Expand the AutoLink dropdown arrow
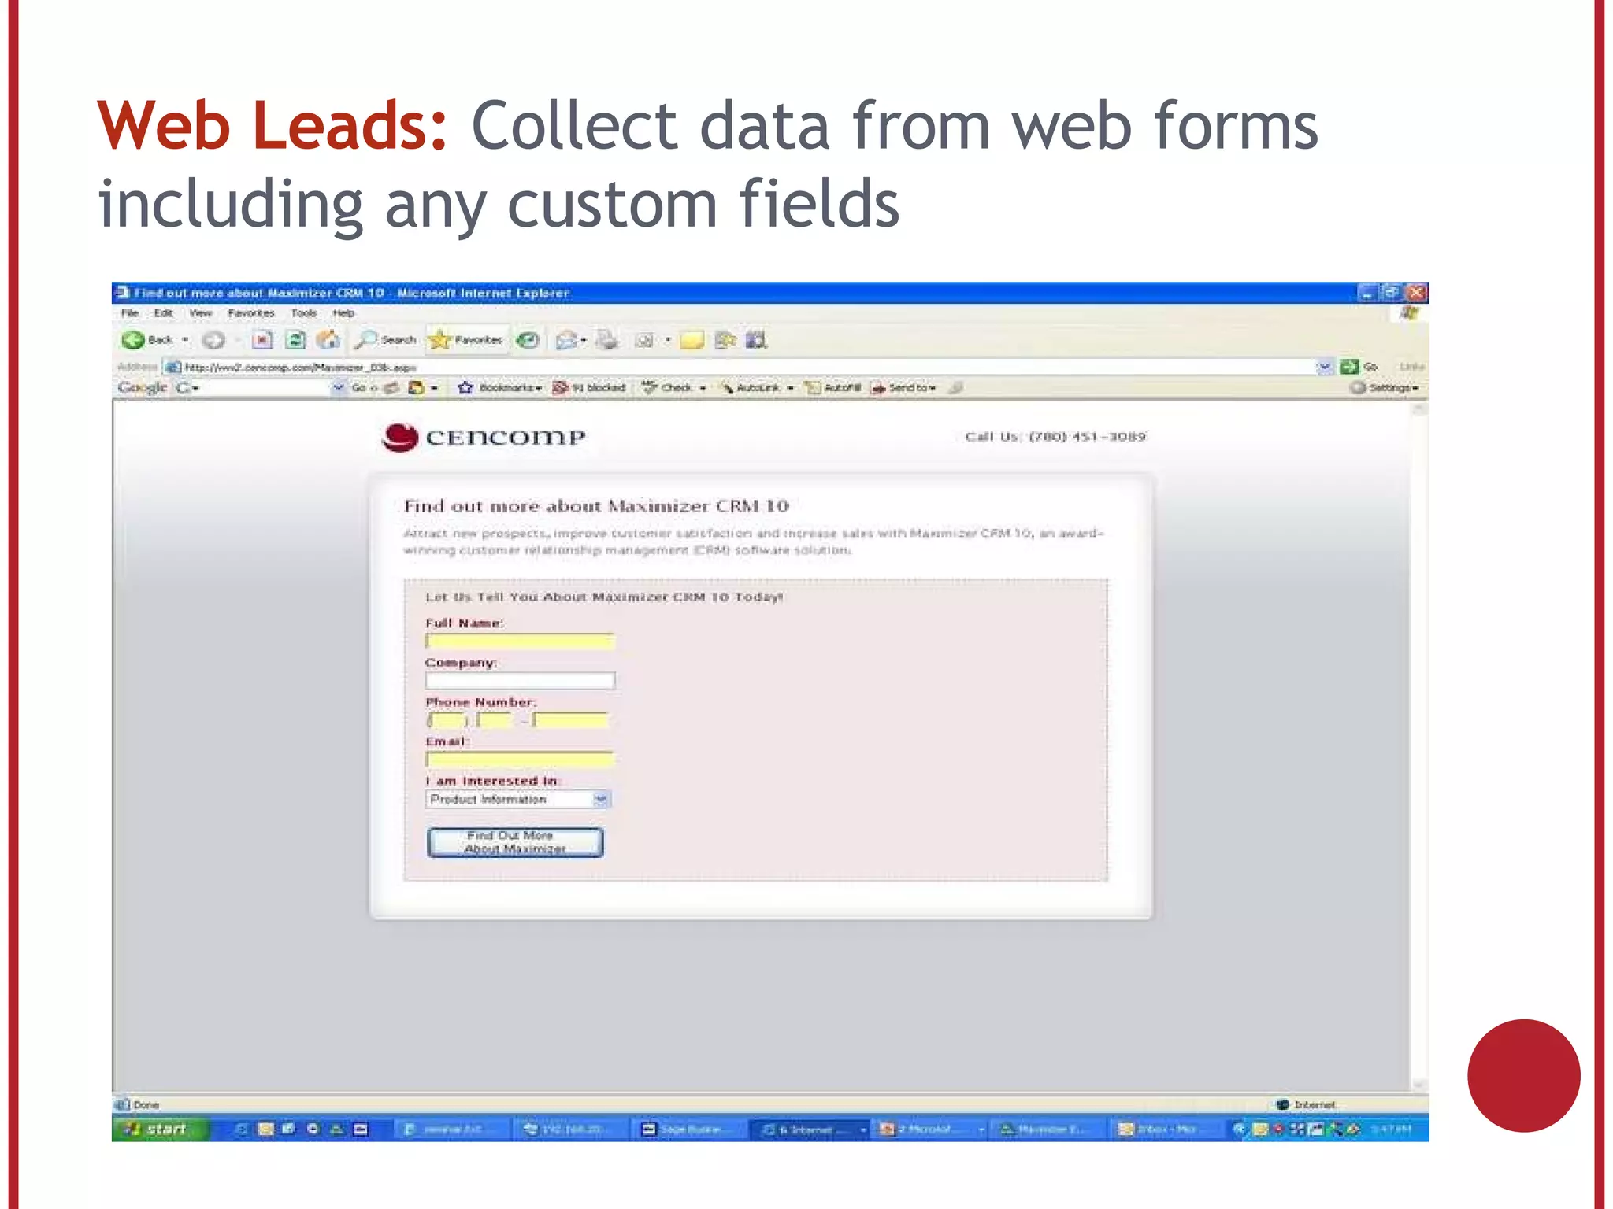This screenshot has width=1613, height=1209. 790,387
